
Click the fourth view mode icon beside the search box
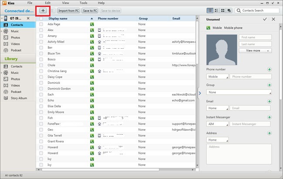(x=229, y=10)
